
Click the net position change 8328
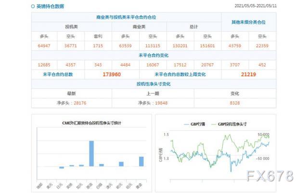pyautogui.click(x=235, y=103)
